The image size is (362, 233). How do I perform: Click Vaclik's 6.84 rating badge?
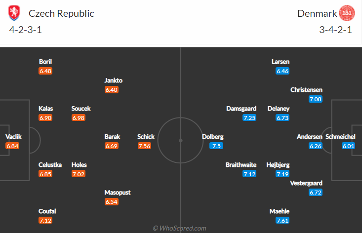click(12, 146)
